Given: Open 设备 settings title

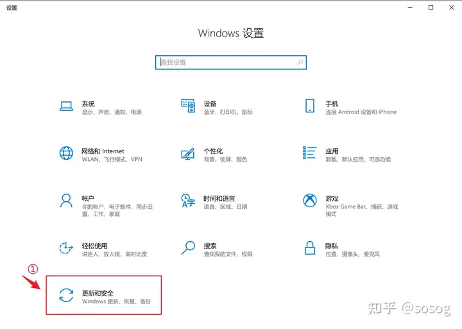Looking at the screenshot, I should [x=210, y=104].
